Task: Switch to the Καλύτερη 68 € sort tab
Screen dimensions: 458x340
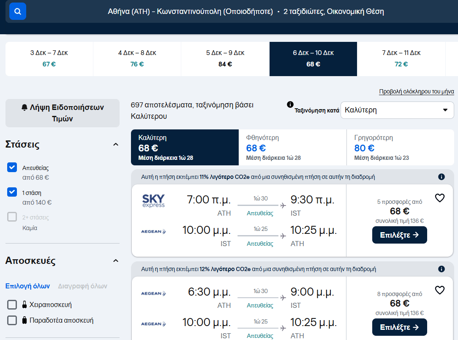Action: [x=185, y=147]
